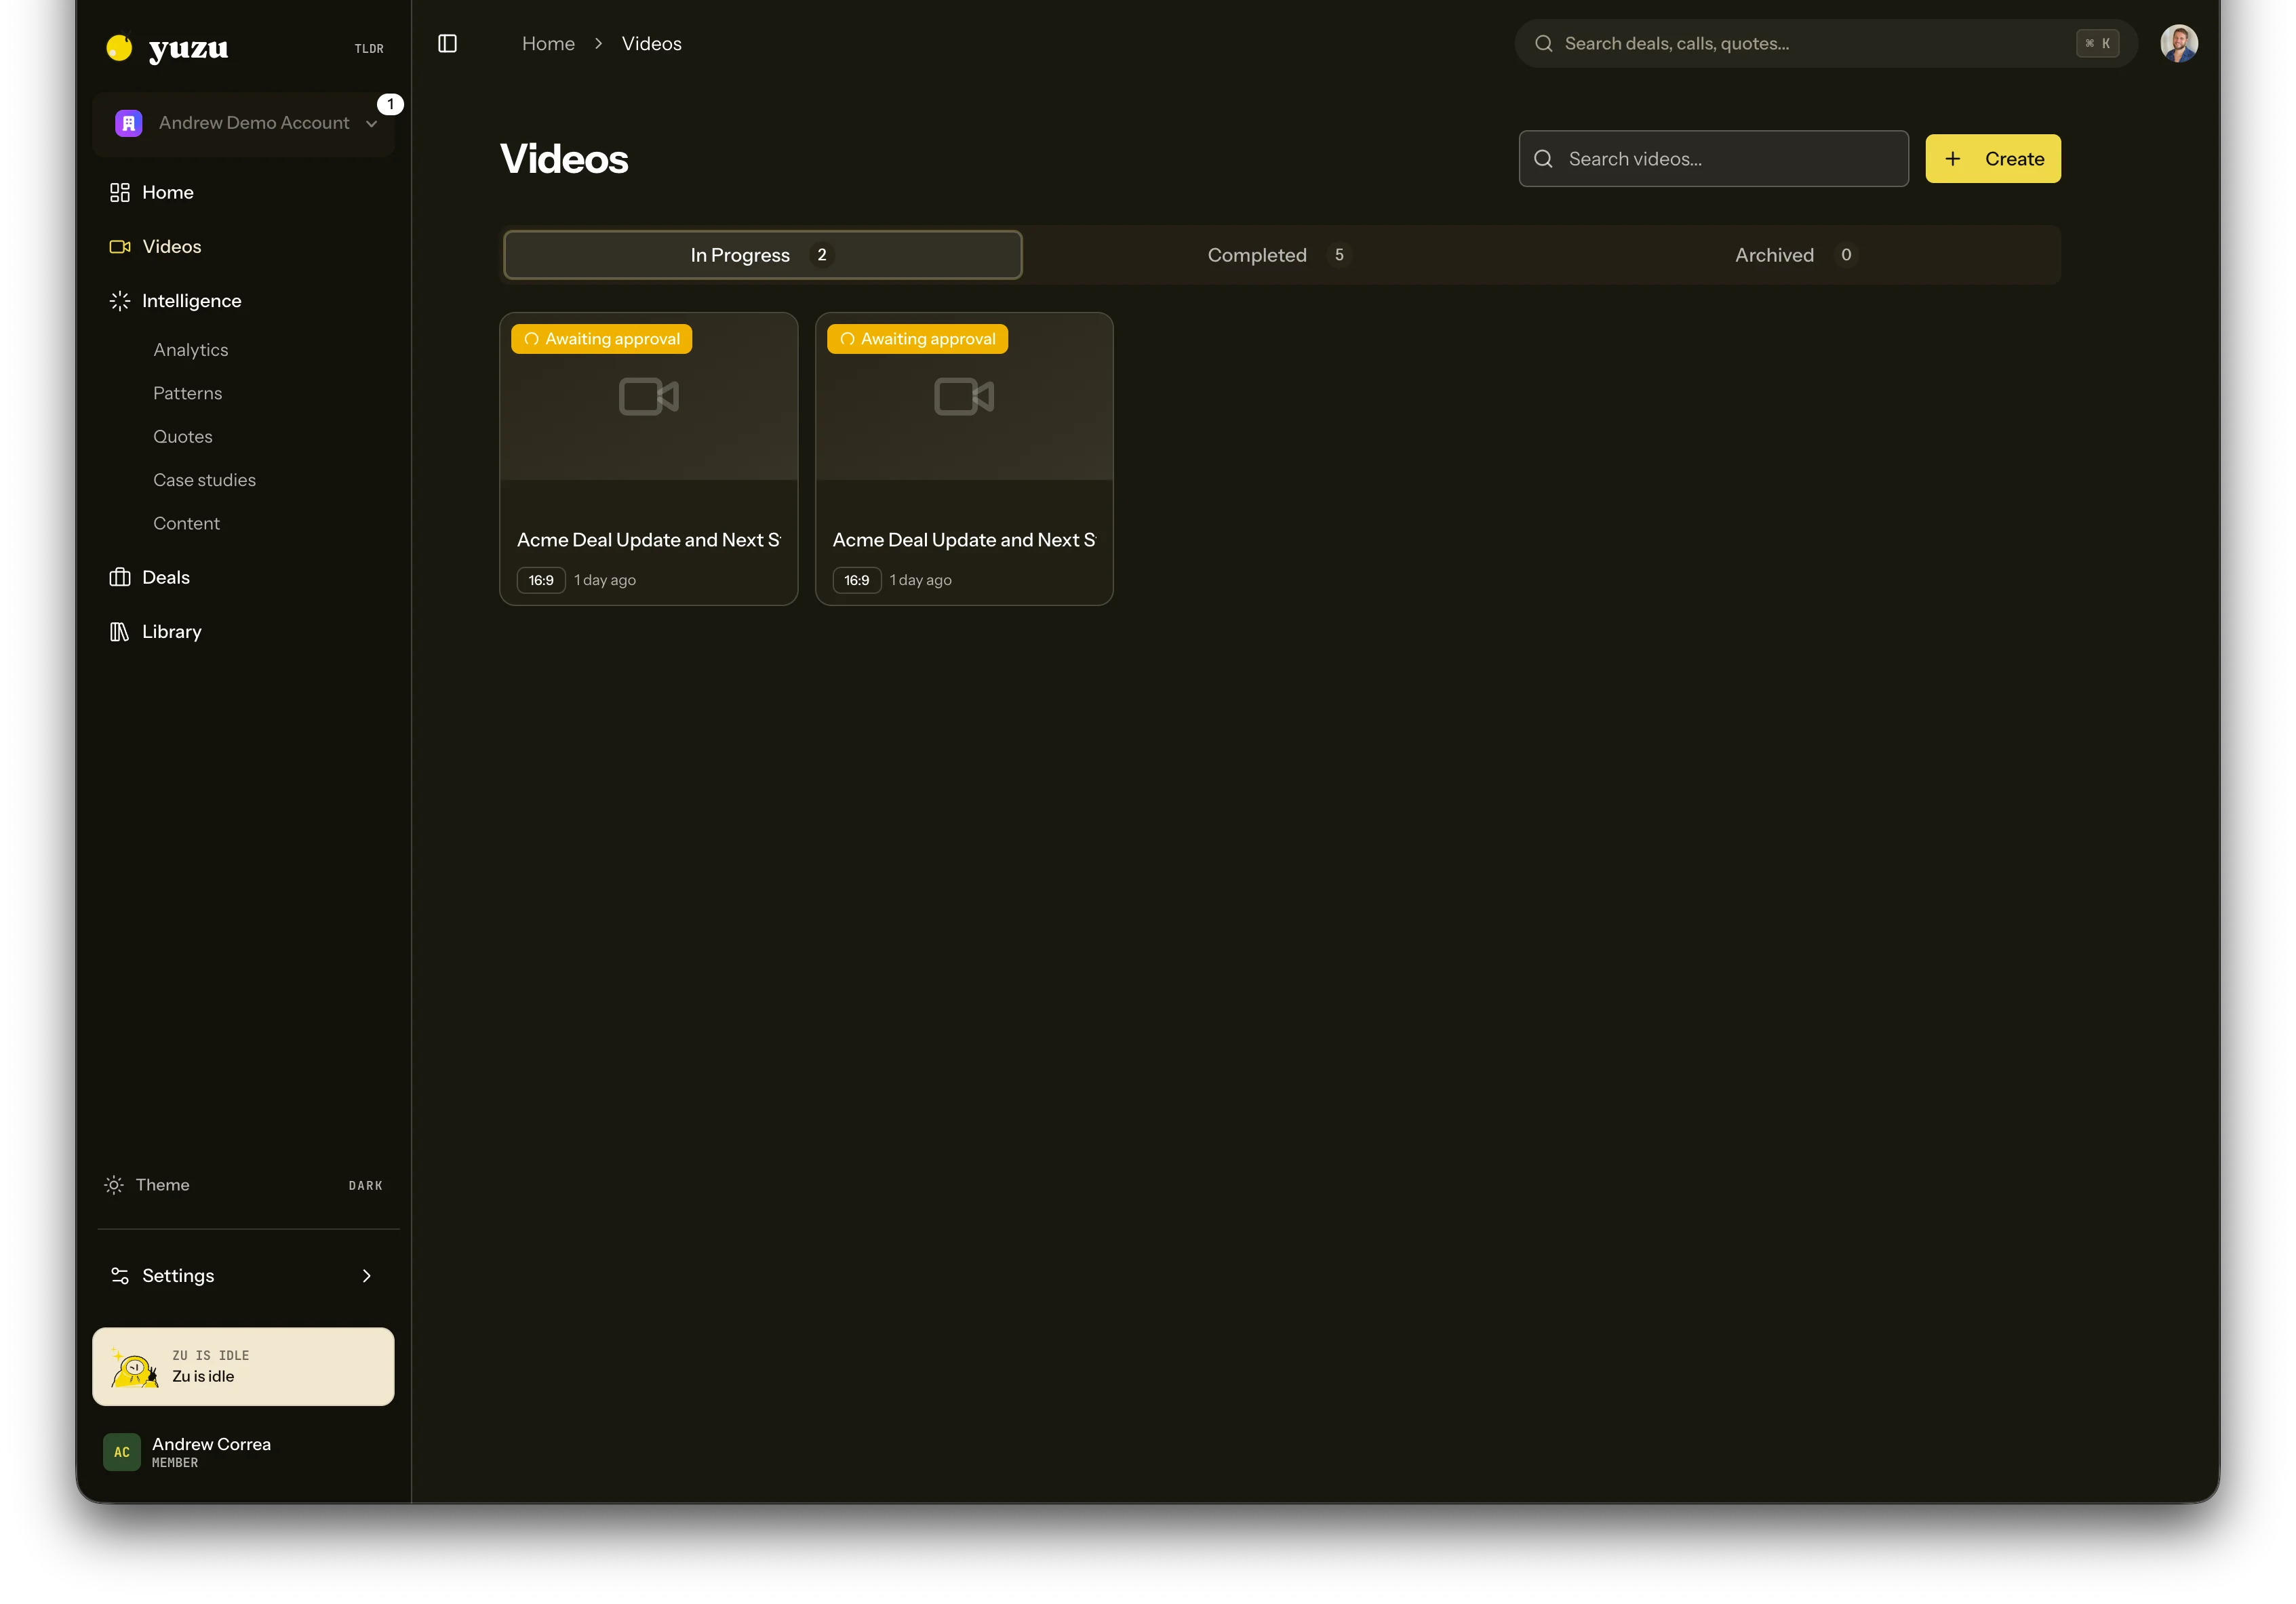Expand the Settings chevron arrow
Image resolution: width=2296 pixels, height=1604 pixels.
366,1275
